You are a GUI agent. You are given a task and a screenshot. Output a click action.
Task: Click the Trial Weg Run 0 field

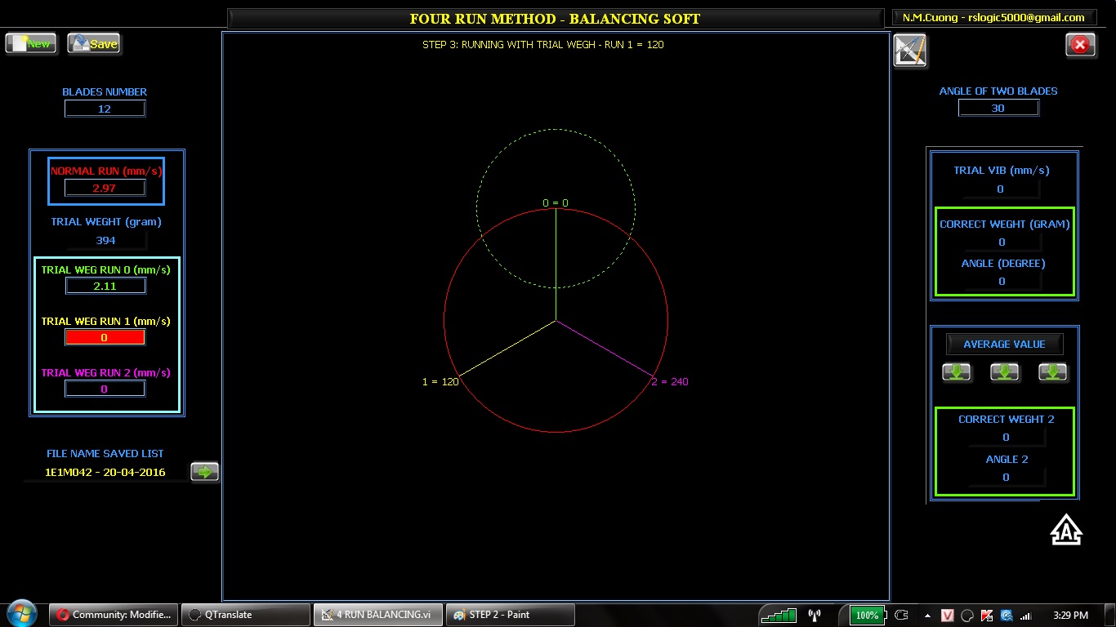(105, 286)
